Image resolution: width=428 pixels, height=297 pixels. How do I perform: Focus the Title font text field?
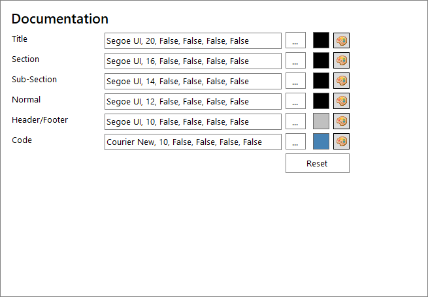tap(193, 41)
